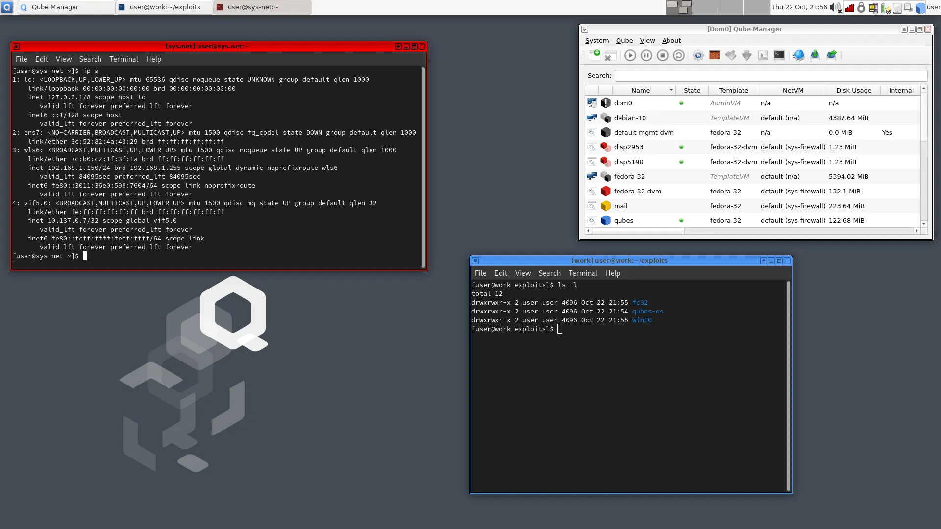The width and height of the screenshot is (941, 529).
Task: Click the win10 directory in work terminal
Action: 642,320
